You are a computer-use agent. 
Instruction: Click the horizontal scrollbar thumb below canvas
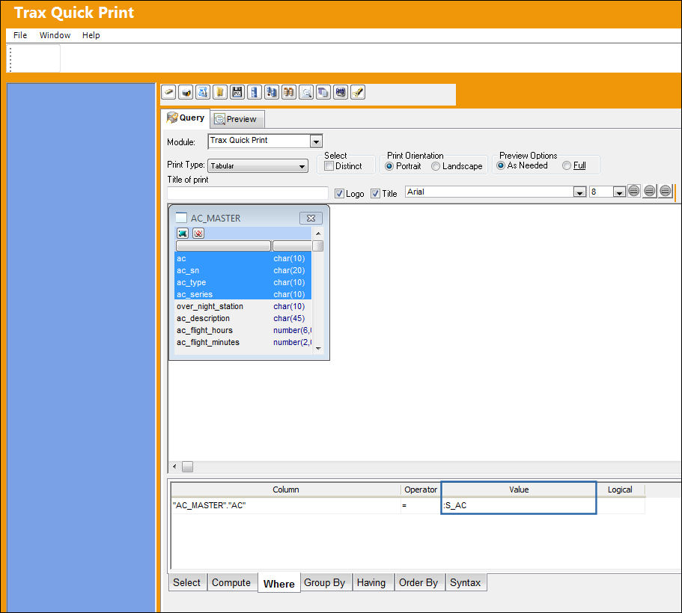pyautogui.click(x=187, y=467)
